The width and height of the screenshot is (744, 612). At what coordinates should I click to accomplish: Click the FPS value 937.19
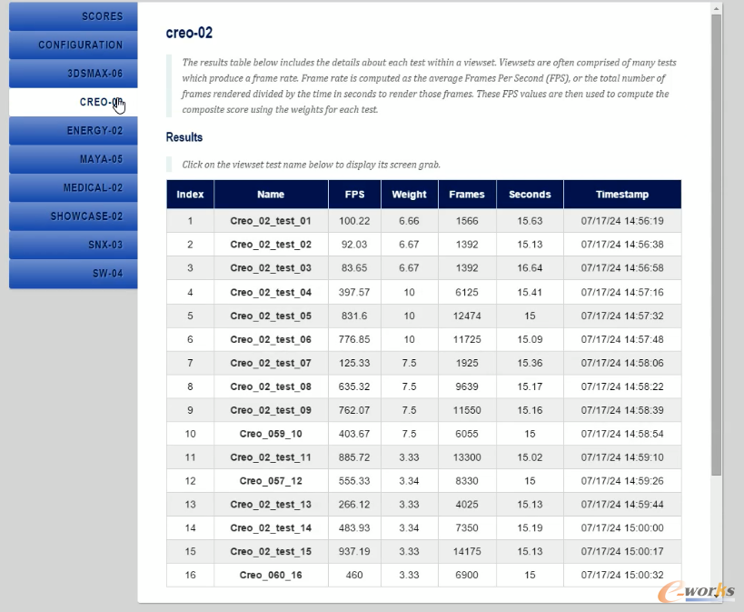click(x=354, y=551)
